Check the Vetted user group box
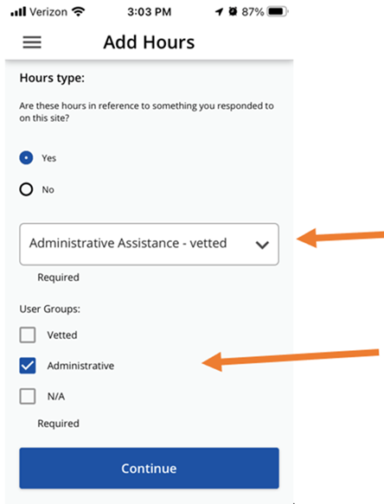 [x=28, y=335]
